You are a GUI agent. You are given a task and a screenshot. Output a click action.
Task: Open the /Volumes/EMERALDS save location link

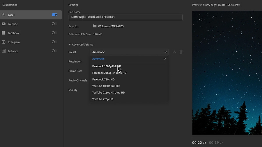tap(111, 26)
